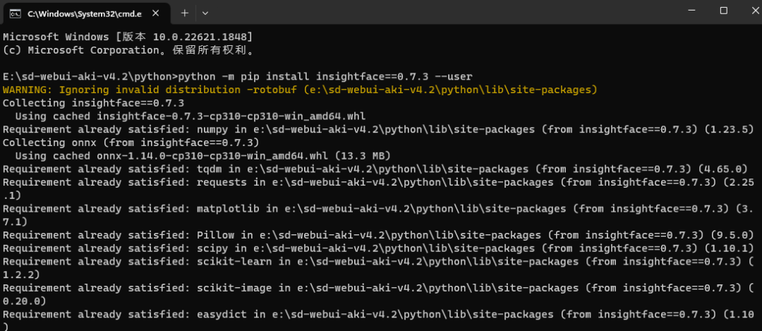This screenshot has height=331, width=762.
Task: Click the Pillow requirement satisfied line
Action: click(x=378, y=235)
